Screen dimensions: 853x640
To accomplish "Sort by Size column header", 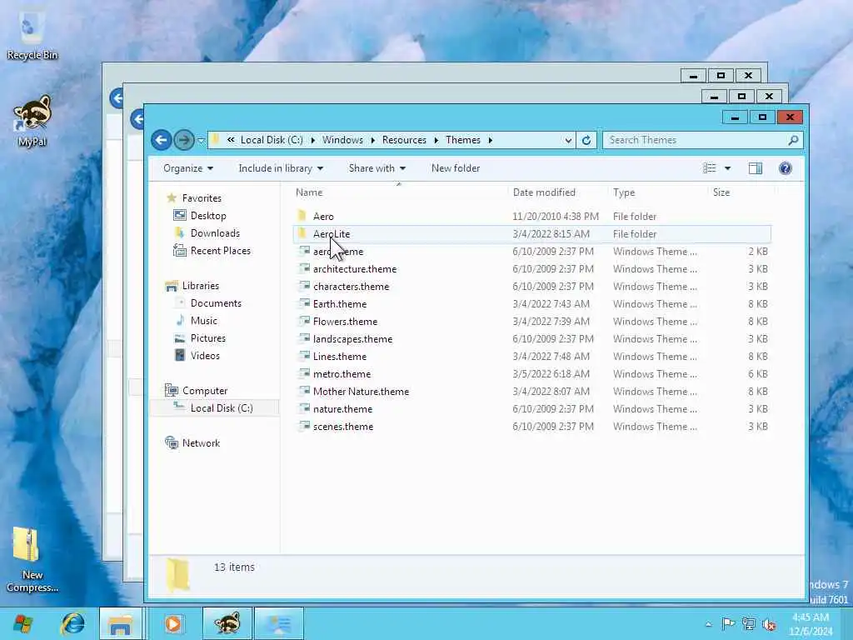I will [721, 192].
